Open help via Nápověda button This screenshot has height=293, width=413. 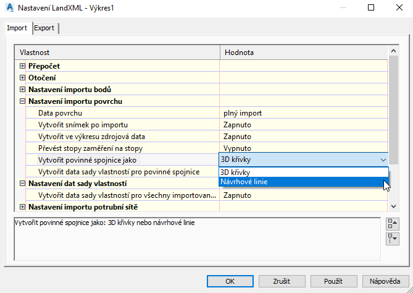point(386,281)
